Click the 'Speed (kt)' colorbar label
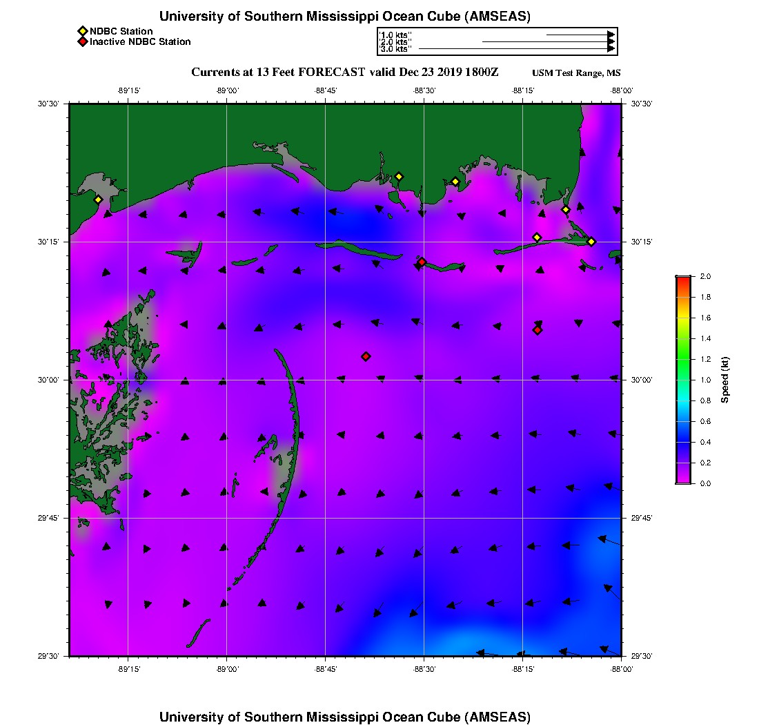 (x=724, y=380)
